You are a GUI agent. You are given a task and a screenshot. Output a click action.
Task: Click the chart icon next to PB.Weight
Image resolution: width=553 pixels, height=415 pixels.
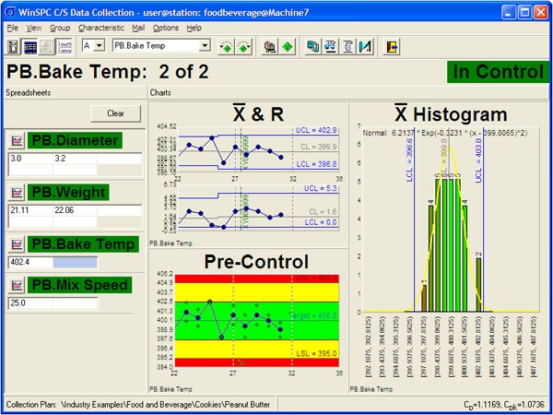(x=17, y=192)
